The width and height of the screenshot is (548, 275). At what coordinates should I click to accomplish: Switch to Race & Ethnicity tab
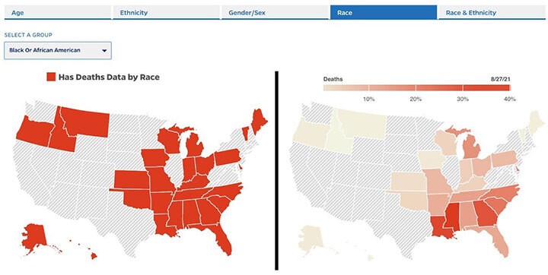(x=492, y=13)
